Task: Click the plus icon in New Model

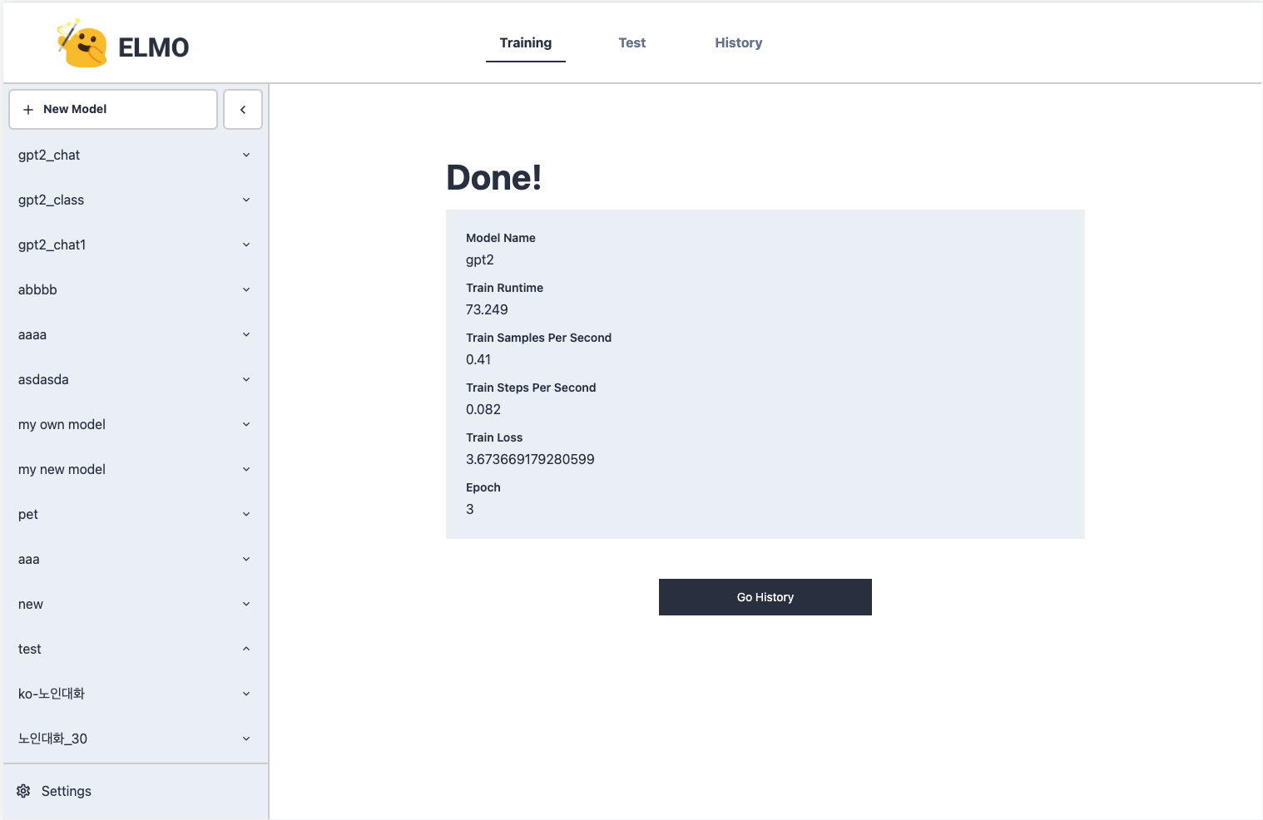Action: [x=28, y=109]
